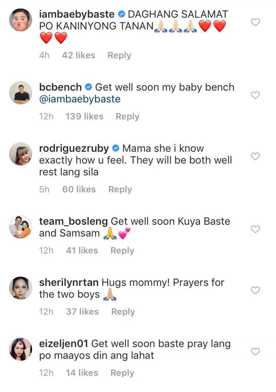This screenshot has width=276, height=392.
Task: Open the @iambaebybaste mention link
Action: point(80,99)
